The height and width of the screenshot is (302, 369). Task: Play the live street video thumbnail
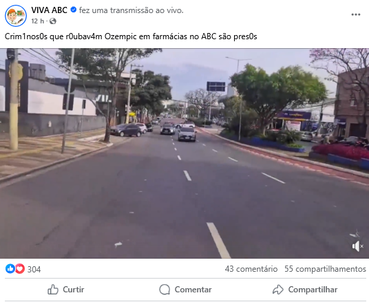[184, 153]
